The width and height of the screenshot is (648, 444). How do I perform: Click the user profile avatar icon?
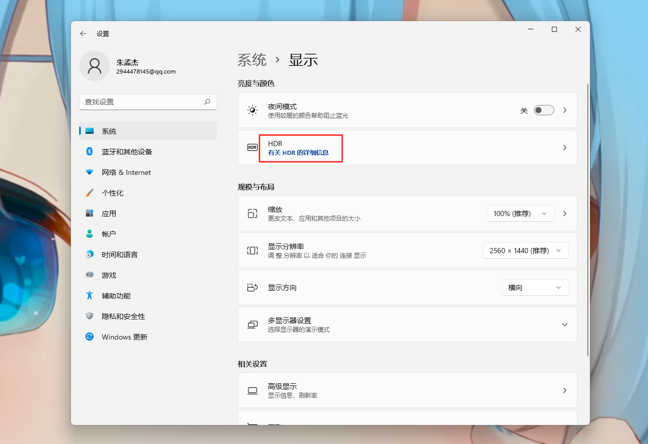[x=95, y=66]
